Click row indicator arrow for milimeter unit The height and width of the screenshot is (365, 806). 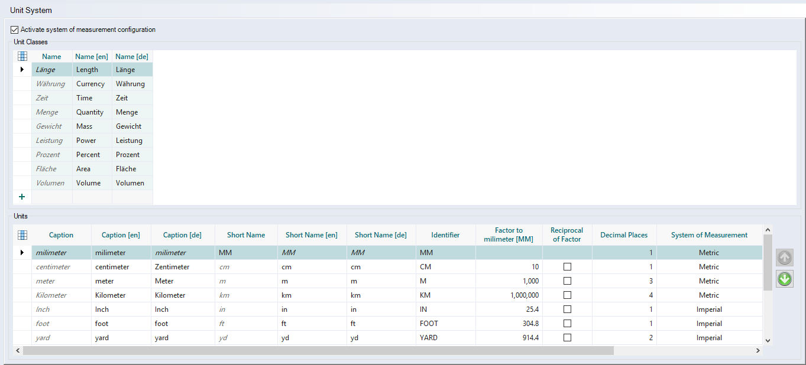tap(22, 253)
